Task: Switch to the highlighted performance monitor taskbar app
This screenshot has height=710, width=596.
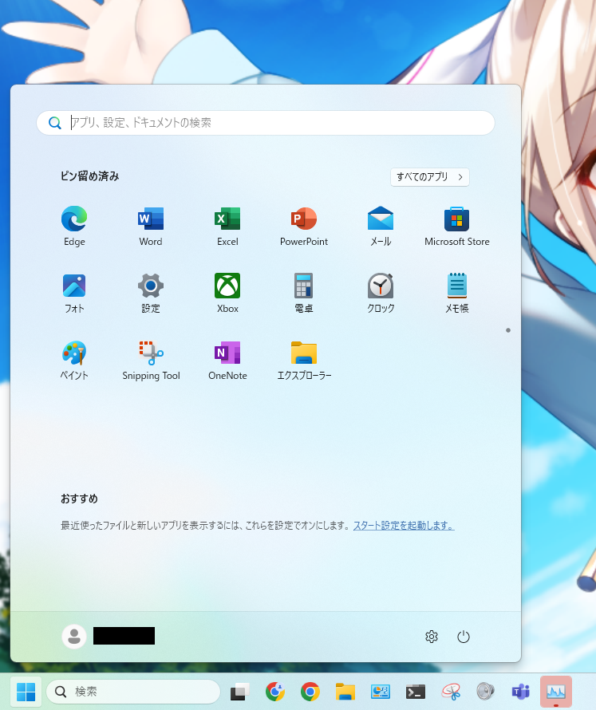Action: point(555,692)
